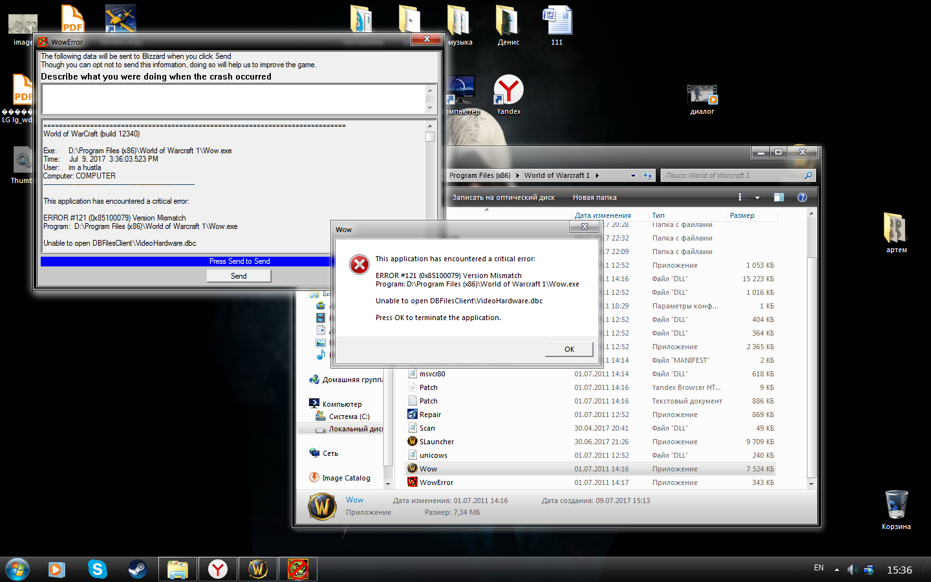Select the Корзина recycle bin
This screenshot has width=931, height=582.
click(x=896, y=510)
